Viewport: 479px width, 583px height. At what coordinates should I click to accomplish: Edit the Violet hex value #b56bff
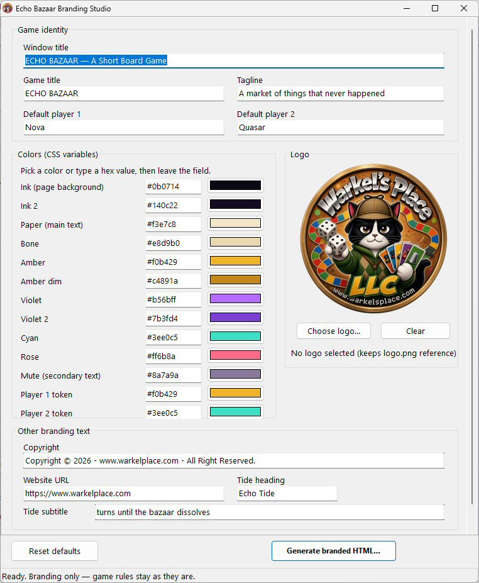pyautogui.click(x=173, y=300)
